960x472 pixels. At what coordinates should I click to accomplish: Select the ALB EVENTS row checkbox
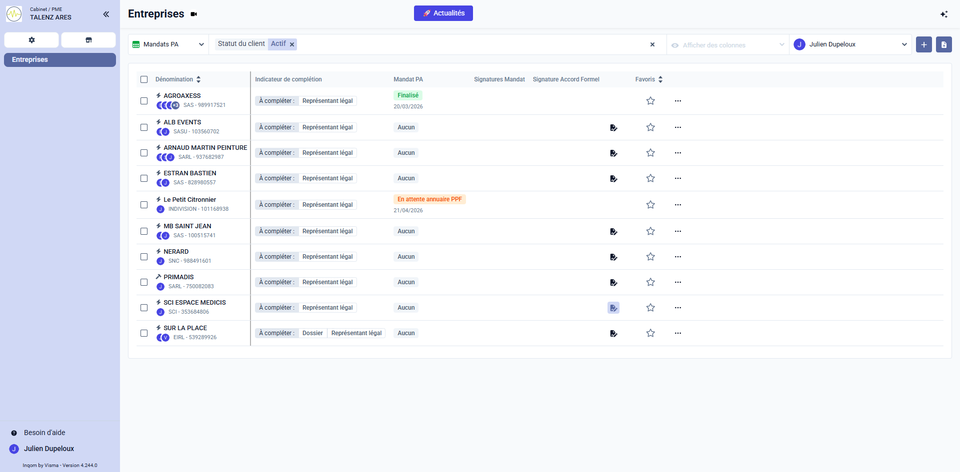[144, 127]
